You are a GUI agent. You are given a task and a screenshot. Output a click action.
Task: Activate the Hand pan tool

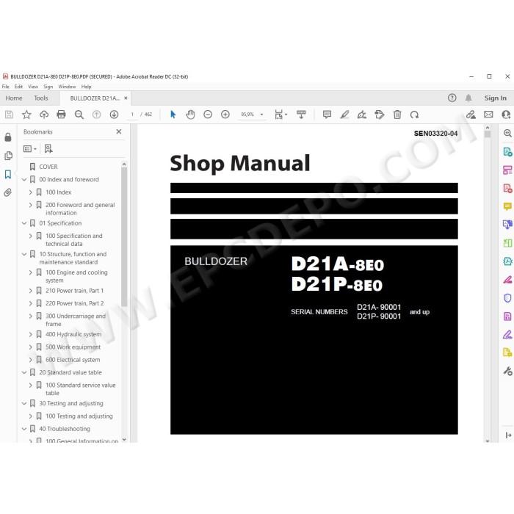190,115
